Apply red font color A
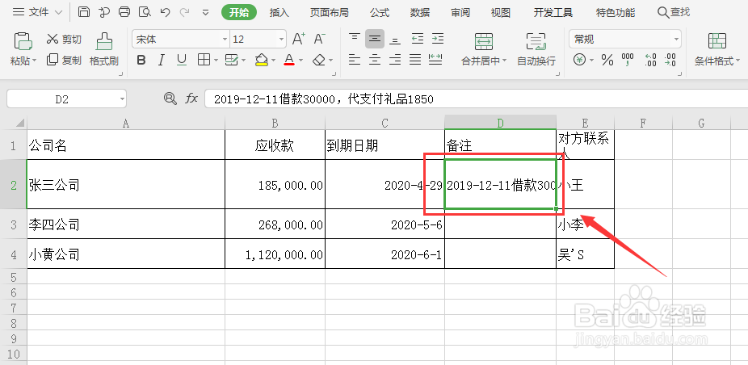 point(289,60)
